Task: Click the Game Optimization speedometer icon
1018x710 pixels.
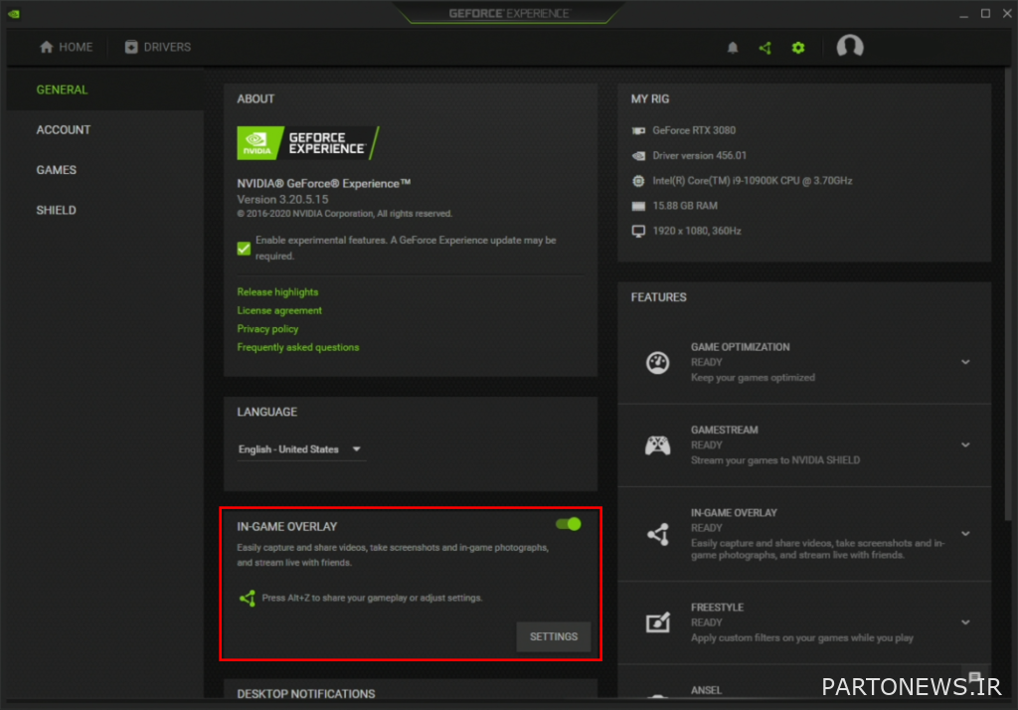Action: [658, 363]
